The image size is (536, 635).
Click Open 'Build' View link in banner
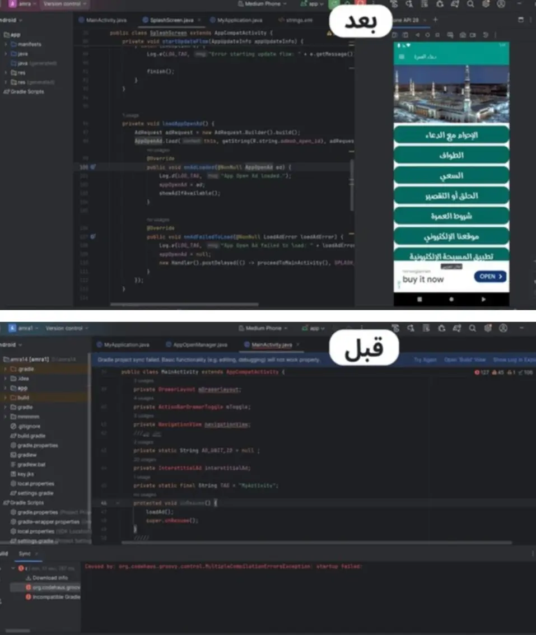coord(465,359)
